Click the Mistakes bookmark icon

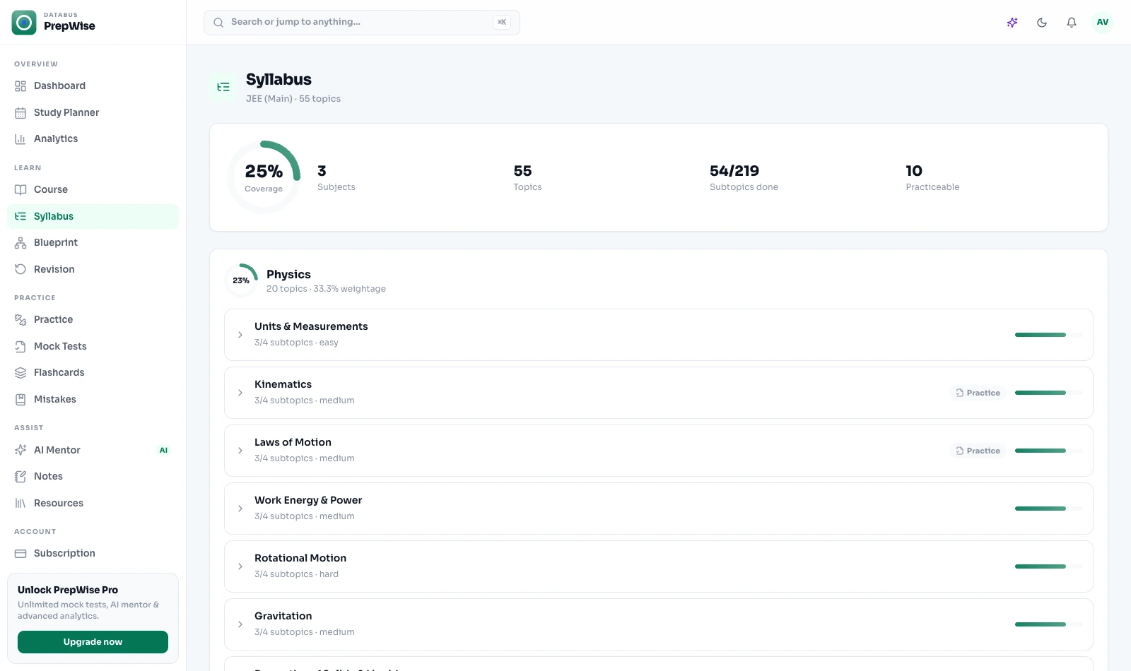click(20, 400)
